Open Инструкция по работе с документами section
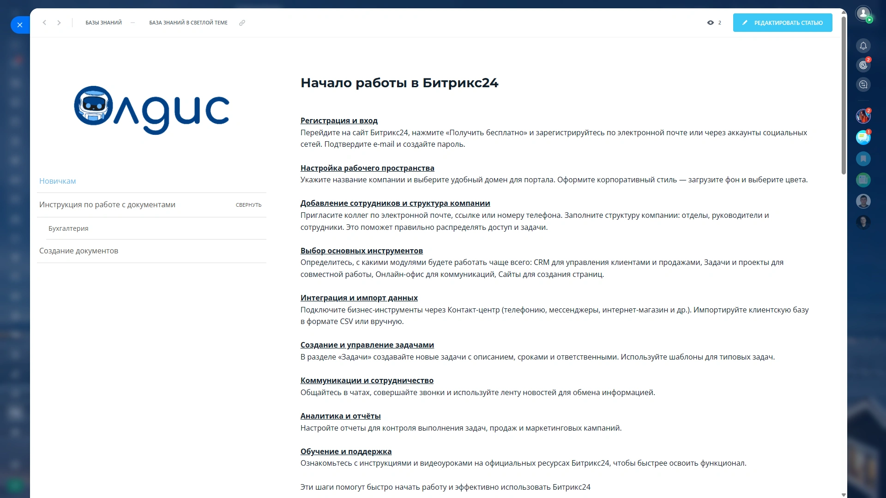Image resolution: width=886 pixels, height=498 pixels. tap(107, 204)
